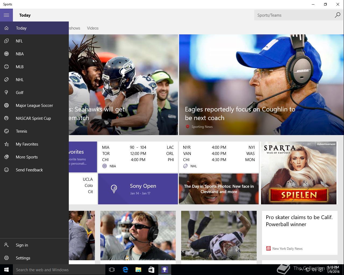Open More Sports menu entry
The height and width of the screenshot is (275, 344).
(34, 157)
